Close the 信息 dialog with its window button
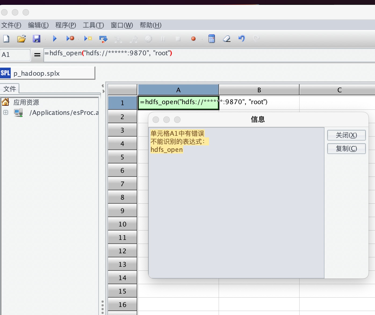The image size is (375, 315). [156, 120]
